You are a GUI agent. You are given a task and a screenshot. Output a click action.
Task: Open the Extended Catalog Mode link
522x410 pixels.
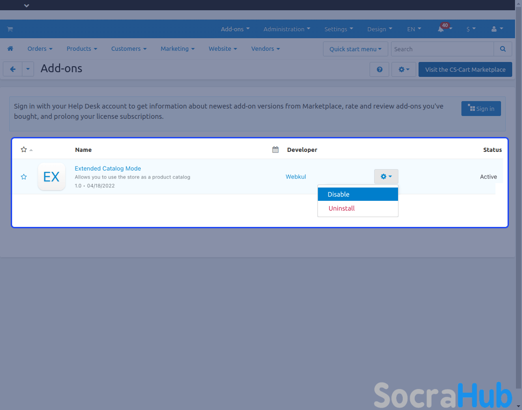click(108, 168)
